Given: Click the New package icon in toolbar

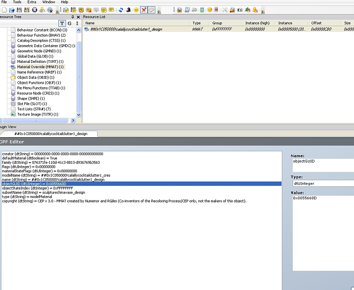Looking at the screenshot, I should [x=4, y=10].
